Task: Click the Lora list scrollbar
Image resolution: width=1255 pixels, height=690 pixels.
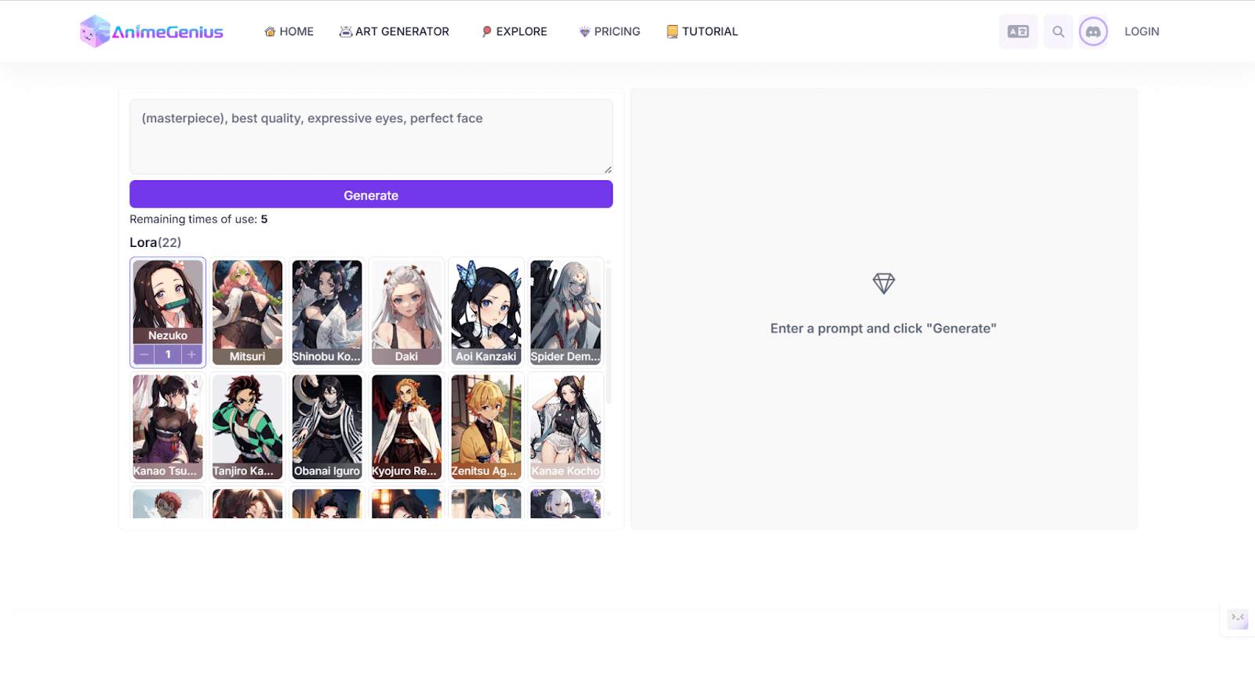Action: pos(608,337)
